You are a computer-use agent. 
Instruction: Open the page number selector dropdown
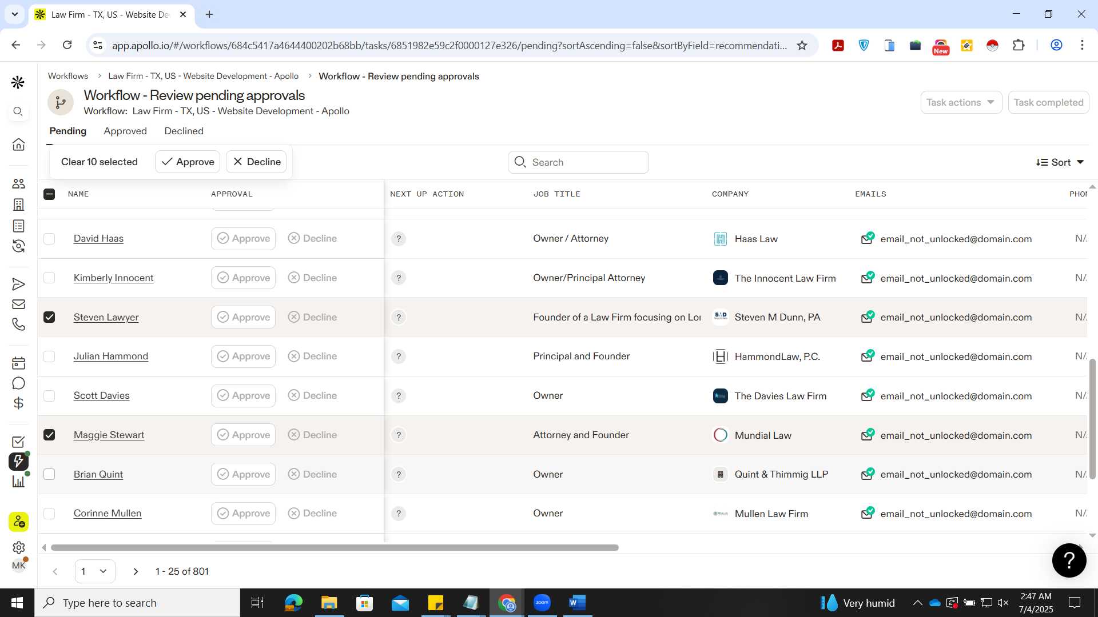pos(95,571)
